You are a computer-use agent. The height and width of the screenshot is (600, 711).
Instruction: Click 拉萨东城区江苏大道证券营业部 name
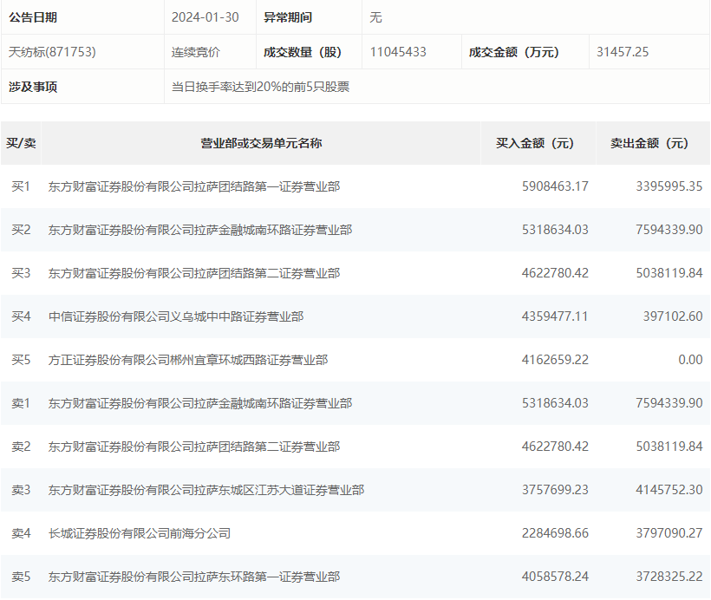click(206, 490)
